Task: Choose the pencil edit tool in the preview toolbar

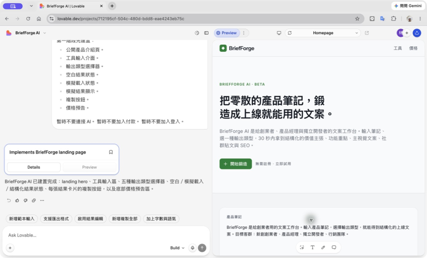Action: coord(323,248)
